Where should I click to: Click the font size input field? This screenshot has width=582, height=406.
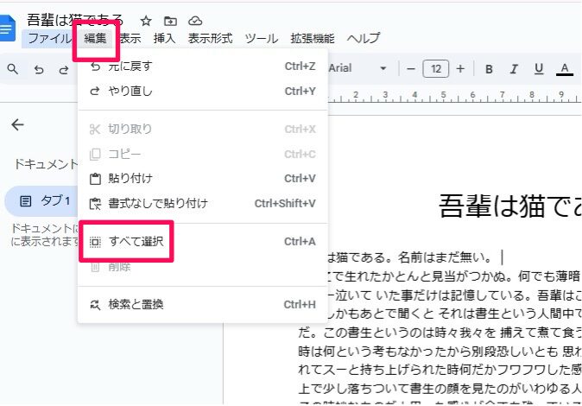[x=436, y=69]
